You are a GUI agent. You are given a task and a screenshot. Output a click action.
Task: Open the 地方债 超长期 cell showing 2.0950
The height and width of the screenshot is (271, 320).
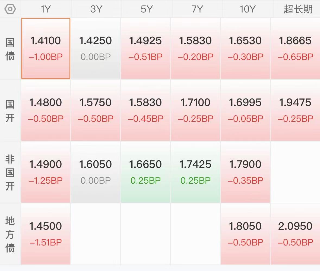tap(296, 234)
